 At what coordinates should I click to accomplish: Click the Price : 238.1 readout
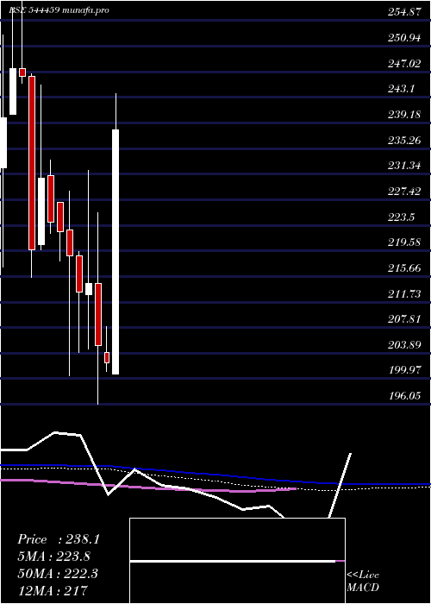pyautogui.click(x=59, y=539)
